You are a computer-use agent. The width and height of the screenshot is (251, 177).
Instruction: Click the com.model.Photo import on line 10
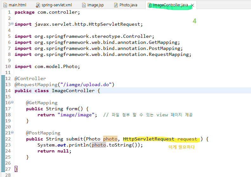tap(56, 66)
